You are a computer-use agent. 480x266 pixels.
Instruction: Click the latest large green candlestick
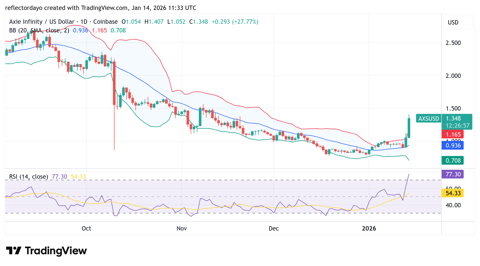[409, 128]
